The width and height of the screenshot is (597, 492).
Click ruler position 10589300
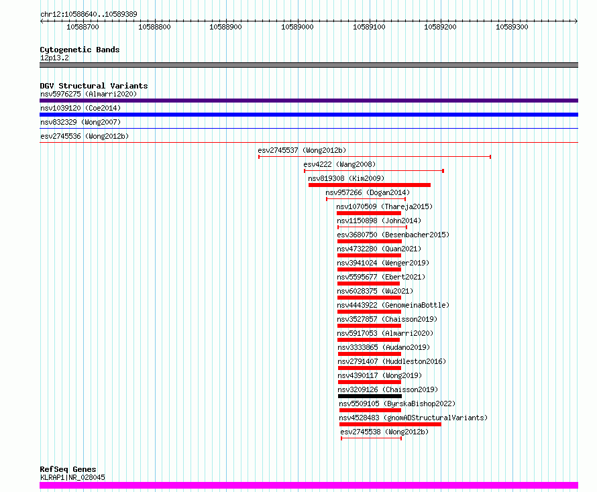[512, 27]
